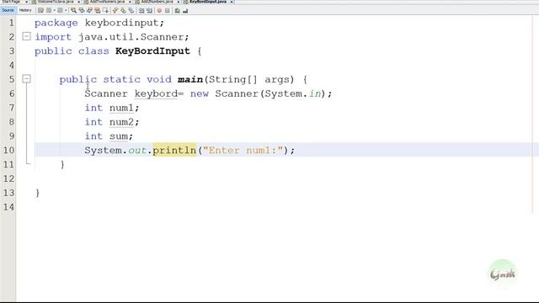Click the Forward navigation arrow icon
Screen dimensions: 539x303
60,10
